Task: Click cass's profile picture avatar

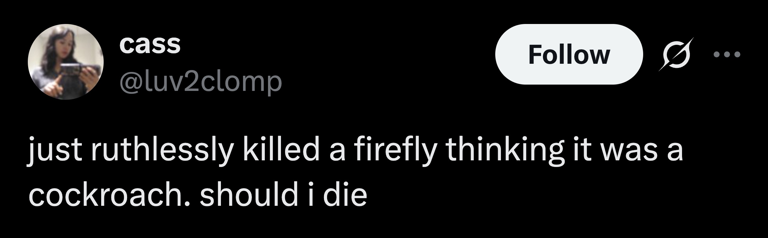Action: coord(66,62)
